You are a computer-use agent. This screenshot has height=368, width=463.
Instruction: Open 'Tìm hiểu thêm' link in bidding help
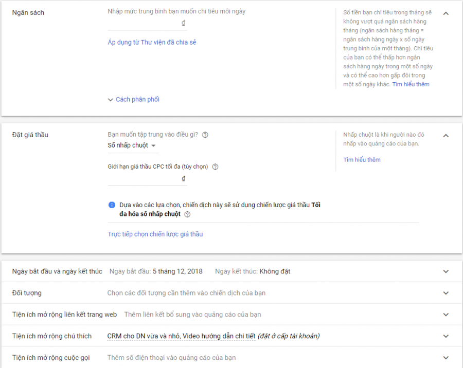pyautogui.click(x=362, y=160)
